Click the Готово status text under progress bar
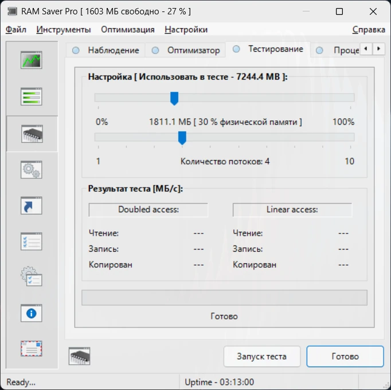Image resolution: width=391 pixels, height=390 pixels. point(224,316)
